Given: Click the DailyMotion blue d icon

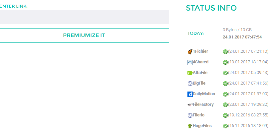Looking at the screenshot, I should coord(190,94).
